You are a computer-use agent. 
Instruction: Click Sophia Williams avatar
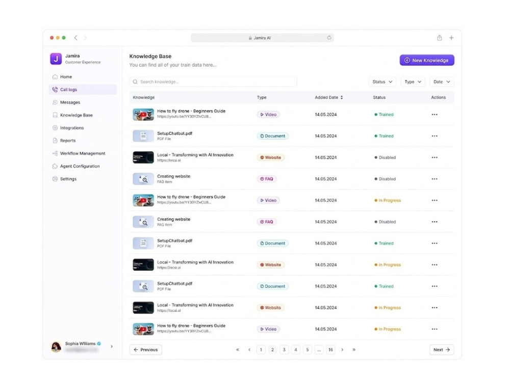[x=56, y=347]
